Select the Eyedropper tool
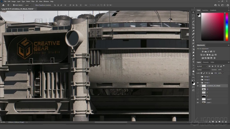This screenshot has width=230, height=129. (x=193, y=31)
